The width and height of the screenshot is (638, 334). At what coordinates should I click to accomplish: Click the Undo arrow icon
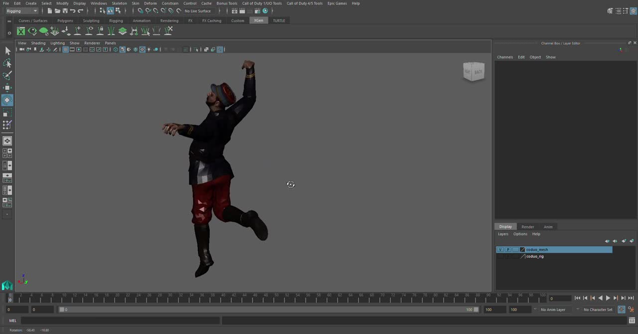point(73,11)
